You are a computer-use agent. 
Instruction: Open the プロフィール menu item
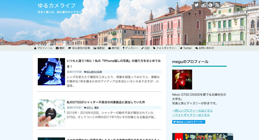[x=43, y=48]
